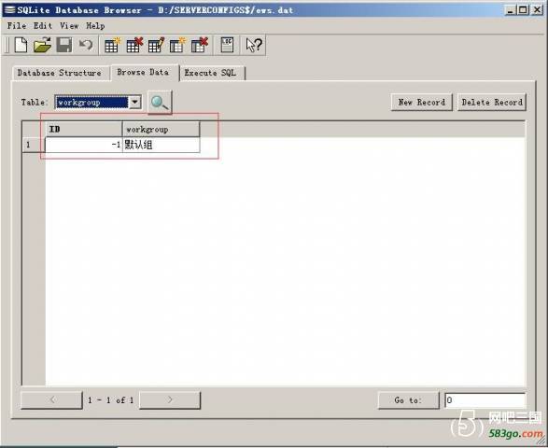
Task: Click the Create Table toolbar icon
Action: pos(112,45)
